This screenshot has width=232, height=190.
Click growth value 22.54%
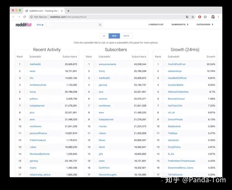pyautogui.click(x=211, y=64)
